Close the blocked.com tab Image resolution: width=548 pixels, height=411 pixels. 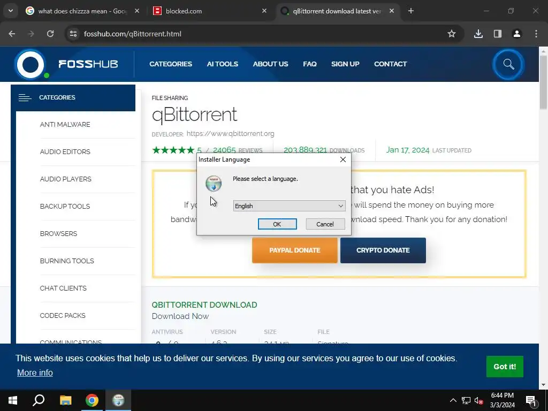(264, 11)
